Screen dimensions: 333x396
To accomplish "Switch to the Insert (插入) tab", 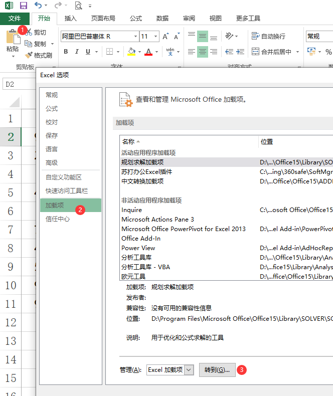I will 71,19.
